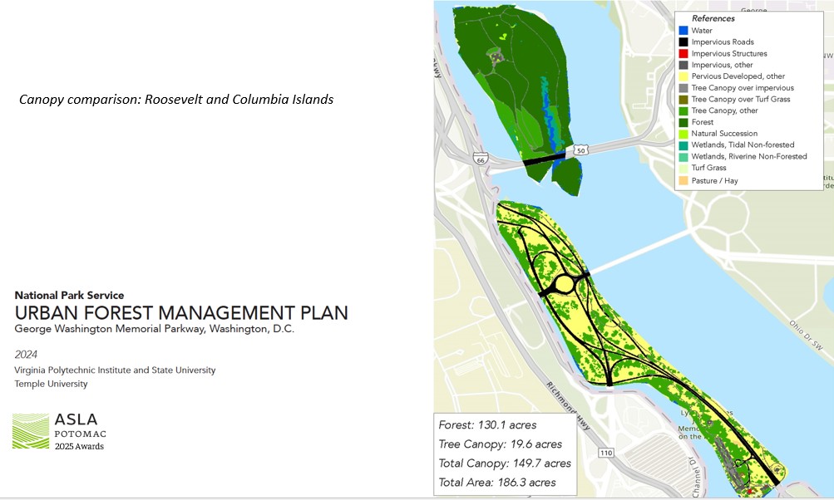Click the 'URBAN FOREST MANAGEMENT PLAN' title
Image resolution: width=834 pixels, height=500 pixels.
coord(181,312)
